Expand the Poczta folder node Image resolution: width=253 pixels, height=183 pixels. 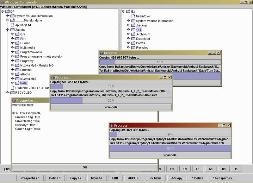(x=129, y=43)
